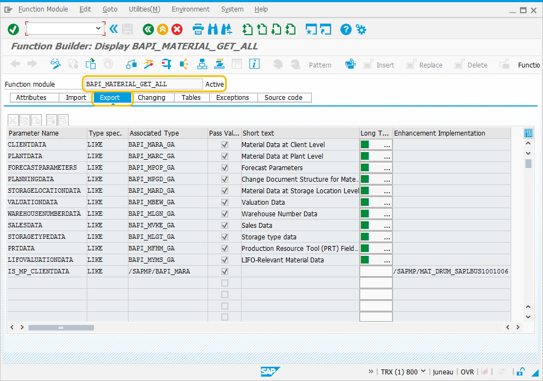Click the green Enter checkmark icon
This screenshot has width=543, height=381.
(x=14, y=30)
